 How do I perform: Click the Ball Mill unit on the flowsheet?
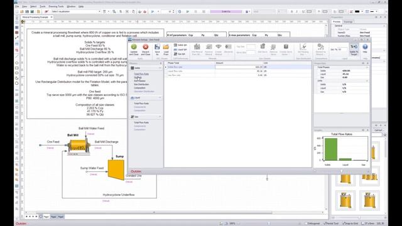[79, 146]
